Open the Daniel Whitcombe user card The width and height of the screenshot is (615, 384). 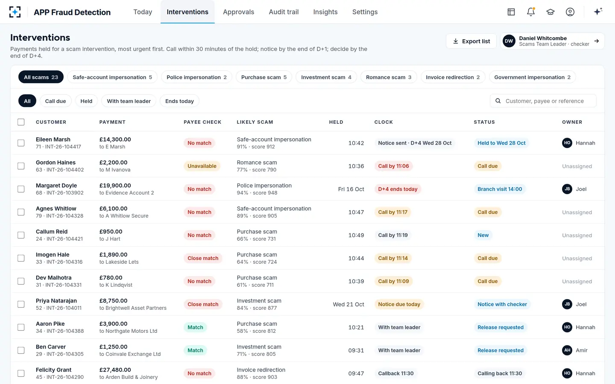552,41
